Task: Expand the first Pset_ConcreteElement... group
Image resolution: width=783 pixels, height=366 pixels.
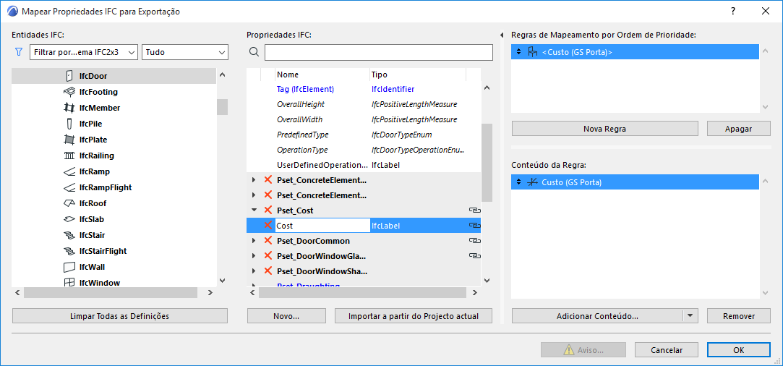Action: 254,180
